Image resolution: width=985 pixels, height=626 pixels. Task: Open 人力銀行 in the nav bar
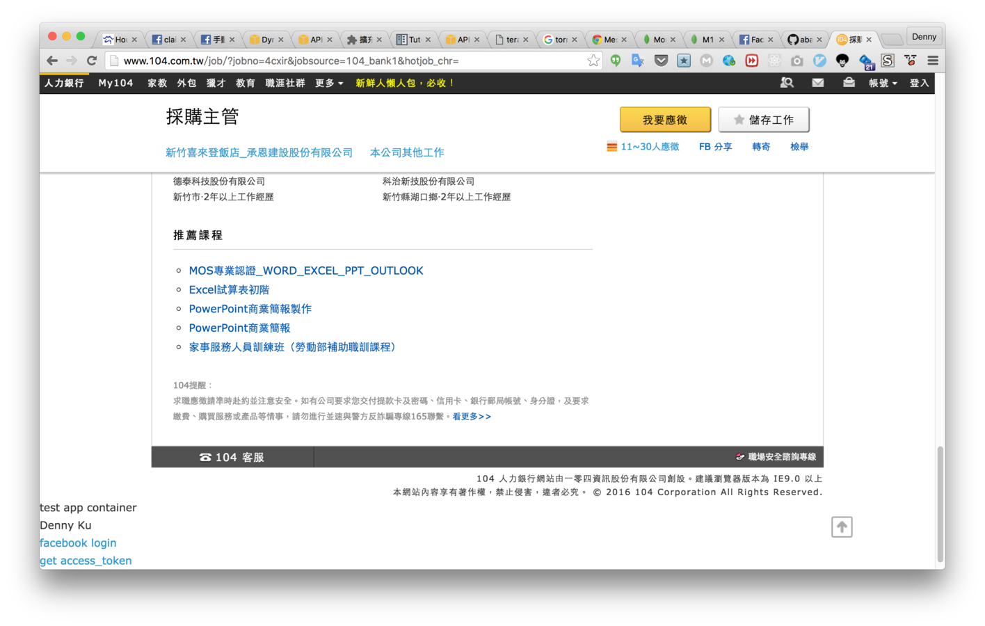point(64,83)
